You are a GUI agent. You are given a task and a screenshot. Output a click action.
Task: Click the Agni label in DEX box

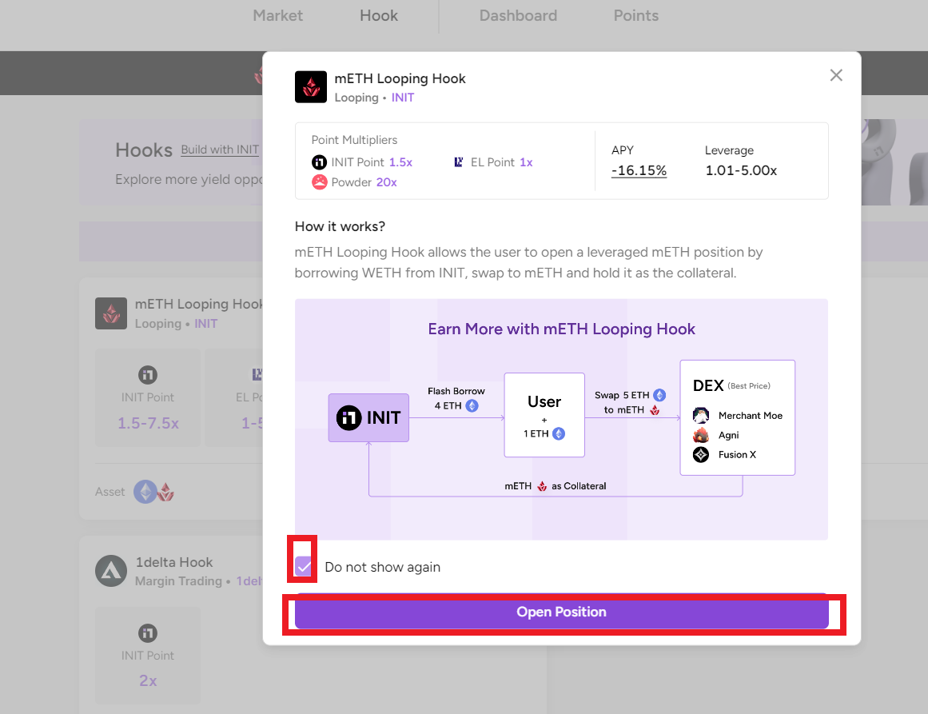tap(728, 435)
